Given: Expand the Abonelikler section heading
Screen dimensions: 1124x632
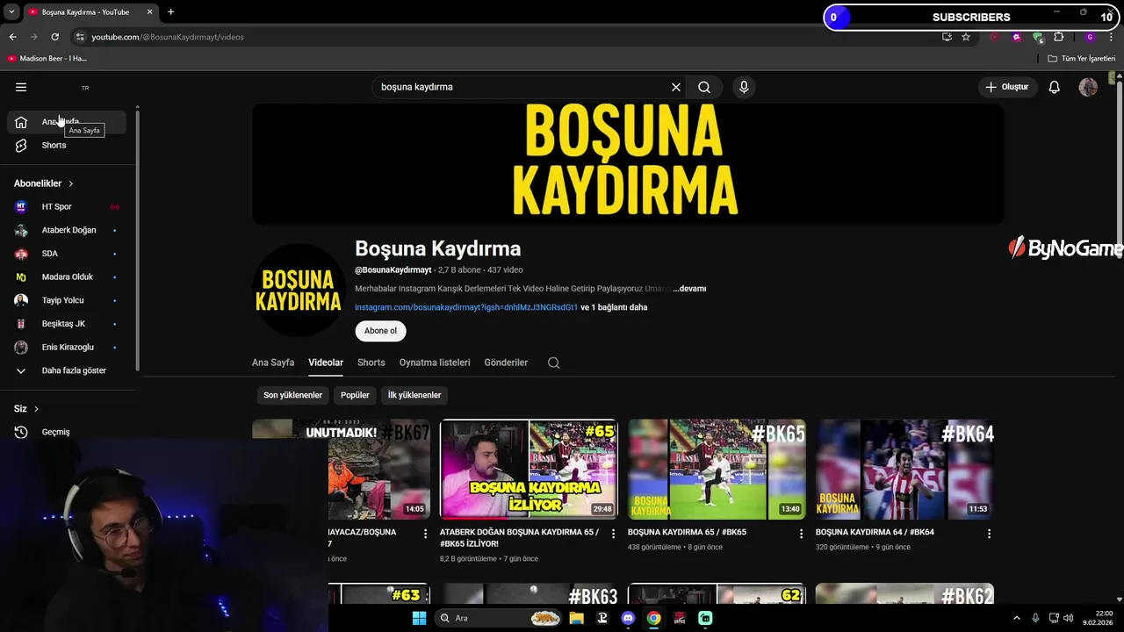Looking at the screenshot, I should pyautogui.click(x=44, y=183).
